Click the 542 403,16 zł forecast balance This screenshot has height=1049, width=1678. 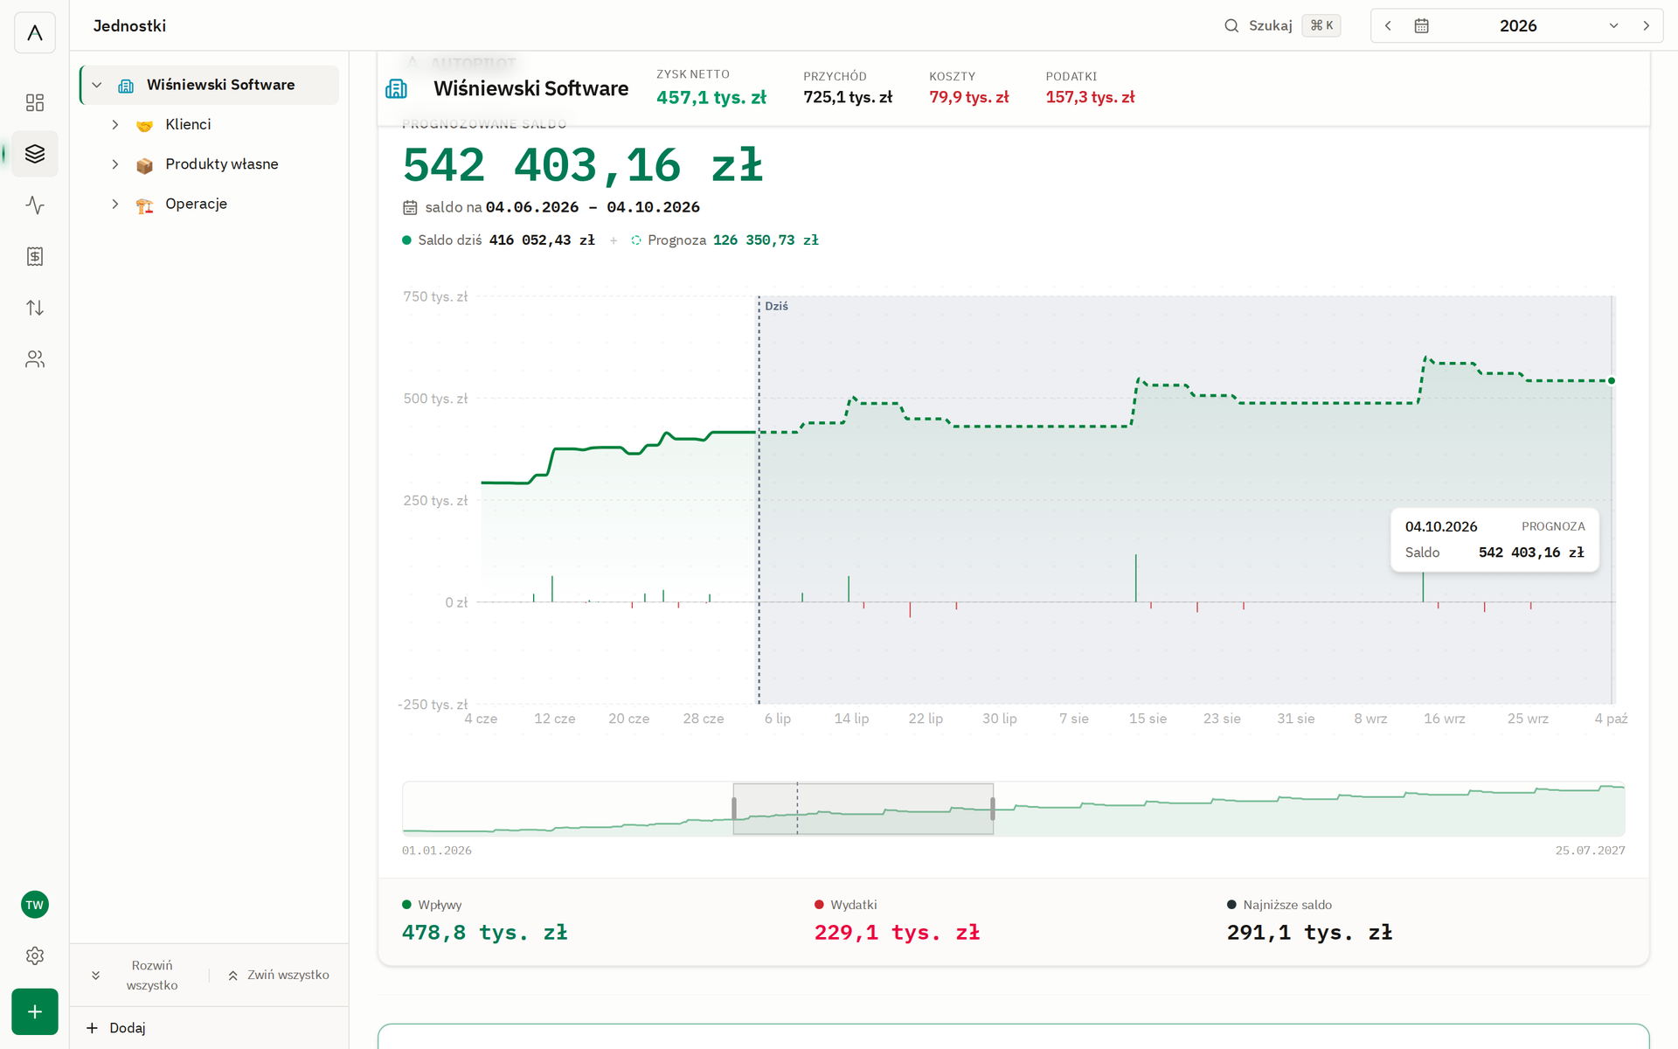583,165
